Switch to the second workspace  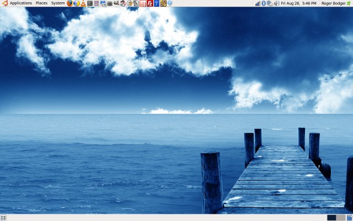[340, 218]
